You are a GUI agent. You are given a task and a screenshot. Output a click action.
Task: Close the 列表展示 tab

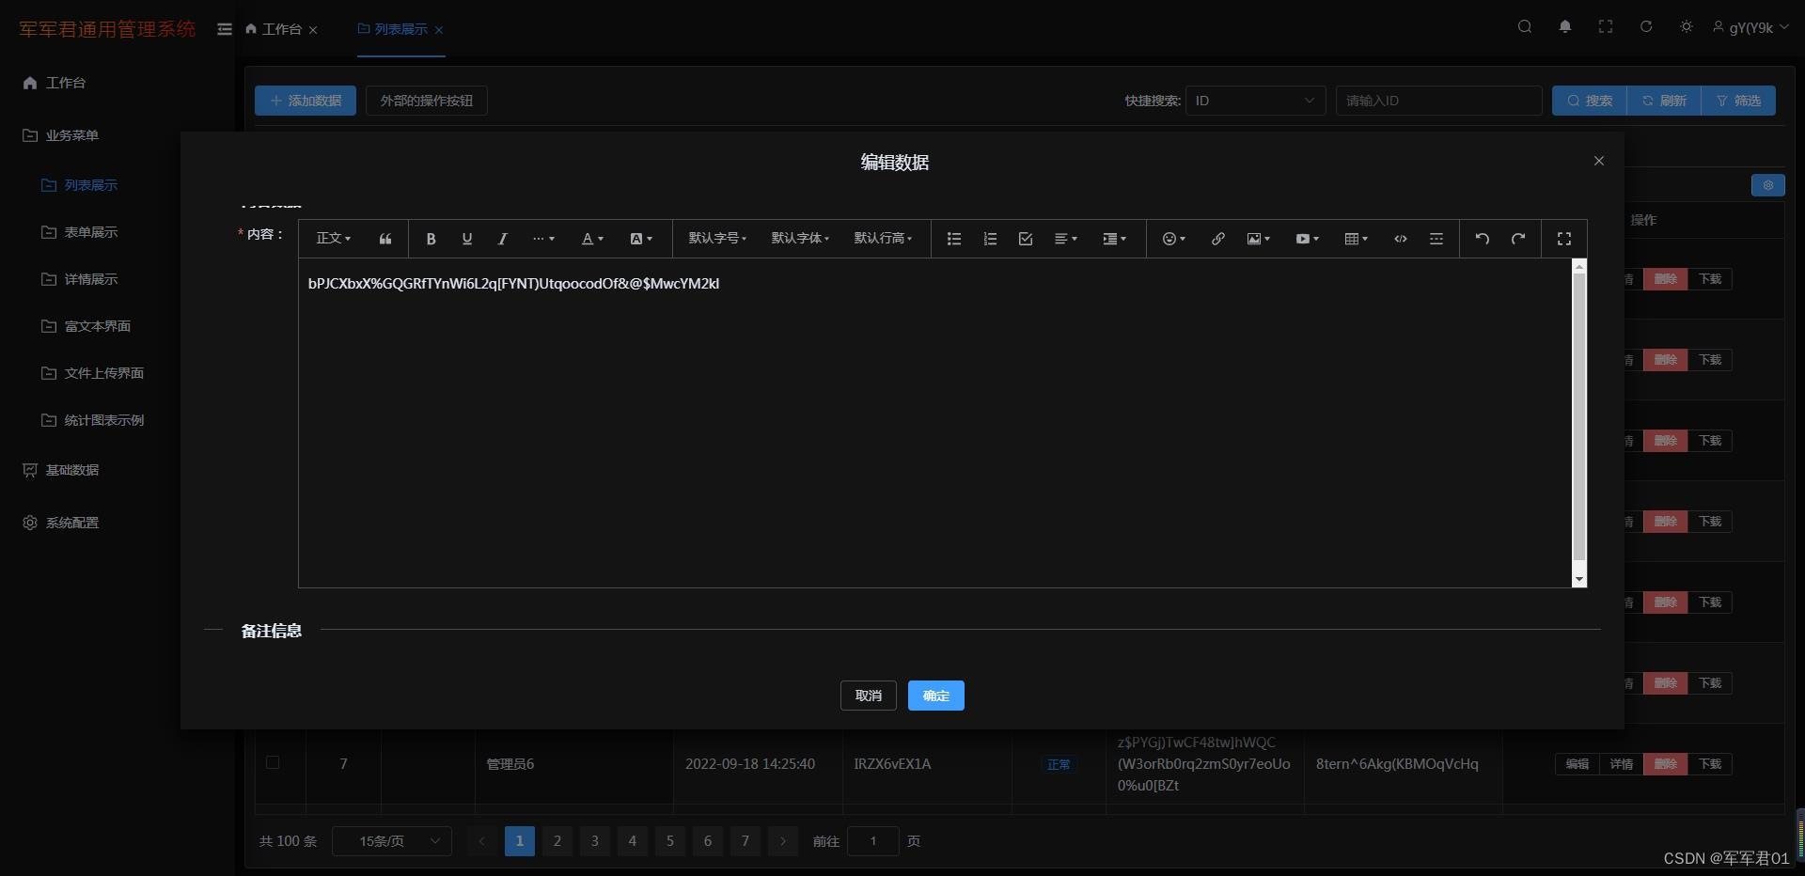click(438, 30)
